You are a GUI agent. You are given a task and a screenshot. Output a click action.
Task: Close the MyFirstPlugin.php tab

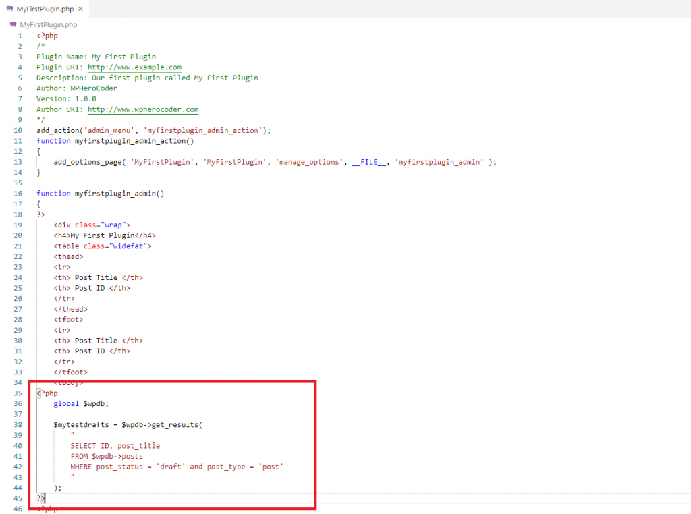pyautogui.click(x=80, y=9)
